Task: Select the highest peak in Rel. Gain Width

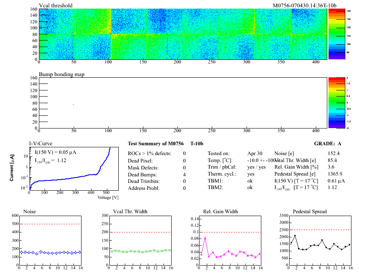Action: (205, 238)
